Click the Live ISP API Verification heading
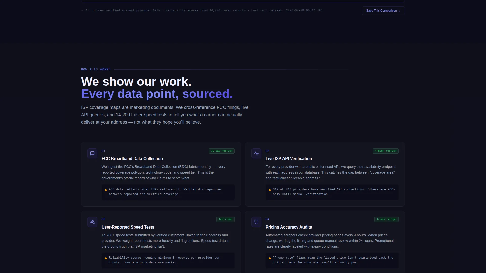This screenshot has height=273, width=486. (x=289, y=159)
